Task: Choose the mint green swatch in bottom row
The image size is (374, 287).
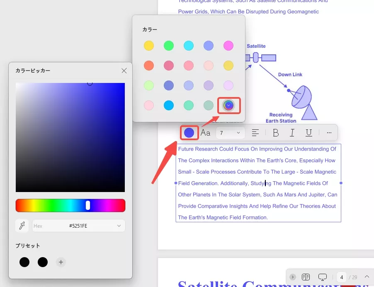Action: 189,105
